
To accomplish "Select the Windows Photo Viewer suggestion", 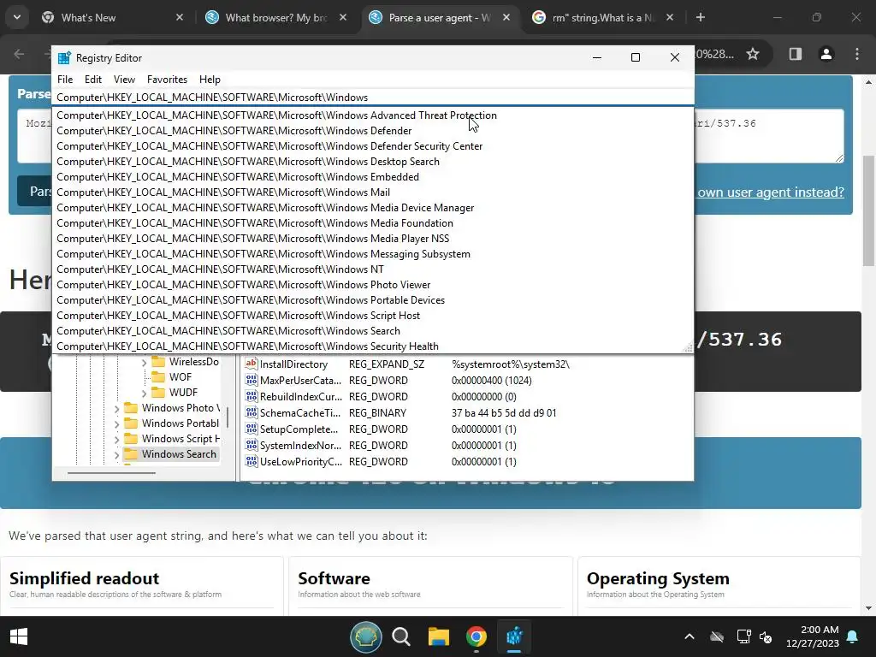I will click(373, 285).
